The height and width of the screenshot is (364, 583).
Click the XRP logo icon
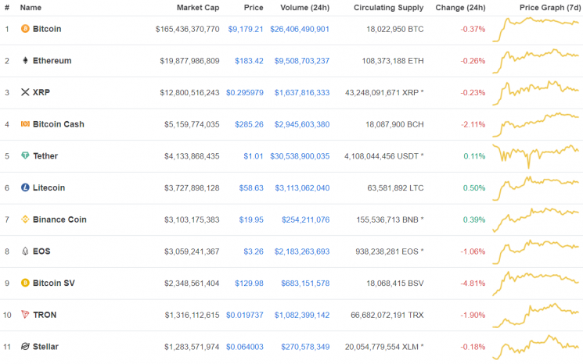tap(25, 92)
